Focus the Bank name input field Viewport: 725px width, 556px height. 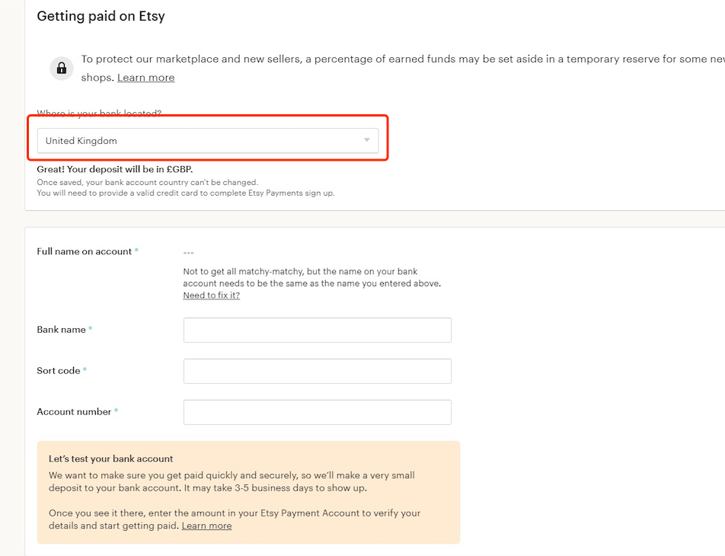pos(317,330)
